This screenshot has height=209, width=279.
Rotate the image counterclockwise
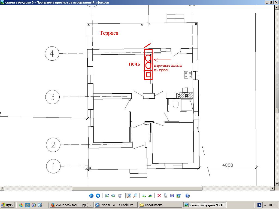150,196
